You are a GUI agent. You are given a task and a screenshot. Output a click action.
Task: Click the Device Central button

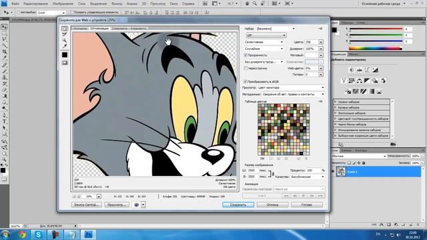[x=86, y=205]
